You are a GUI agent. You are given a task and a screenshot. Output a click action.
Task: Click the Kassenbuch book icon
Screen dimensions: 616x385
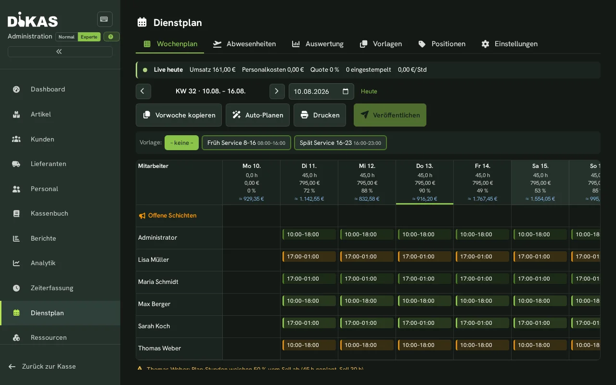pos(16,214)
